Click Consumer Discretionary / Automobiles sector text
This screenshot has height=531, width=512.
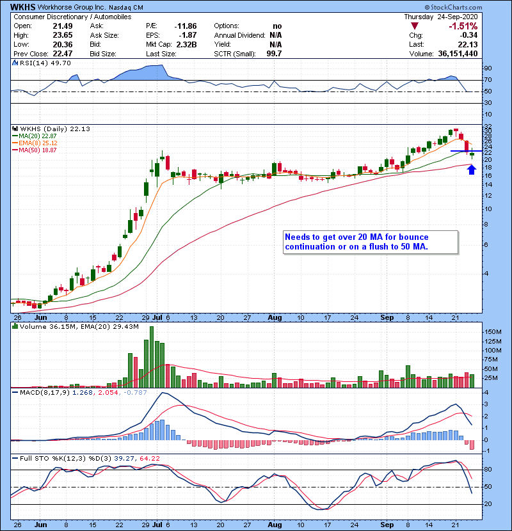point(72,17)
